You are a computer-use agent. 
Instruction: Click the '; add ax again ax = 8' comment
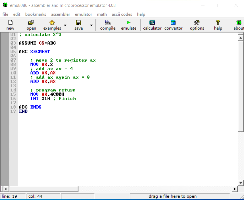[x=60, y=77]
